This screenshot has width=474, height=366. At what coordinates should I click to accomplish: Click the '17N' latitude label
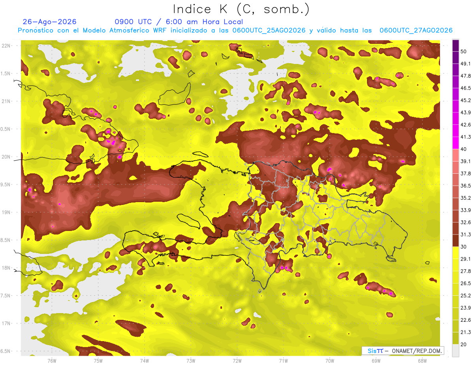(6, 324)
